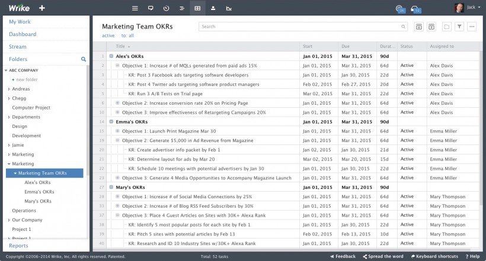The width and height of the screenshot is (486, 261).
Task: Click the Feedback link in footer
Action: coord(343,256)
